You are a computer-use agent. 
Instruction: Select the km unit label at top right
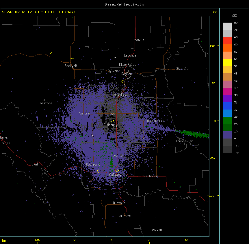point(215,12)
